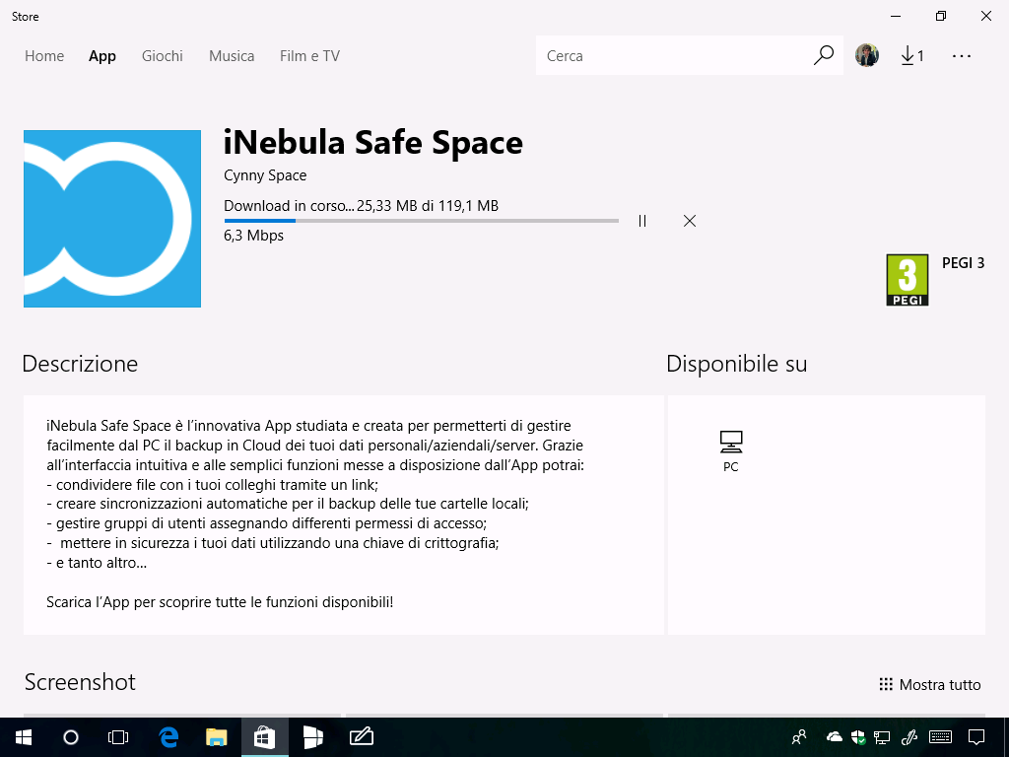Screen dimensions: 1009x757
Task: Open the Home tab in Store
Action: pyautogui.click(x=44, y=56)
